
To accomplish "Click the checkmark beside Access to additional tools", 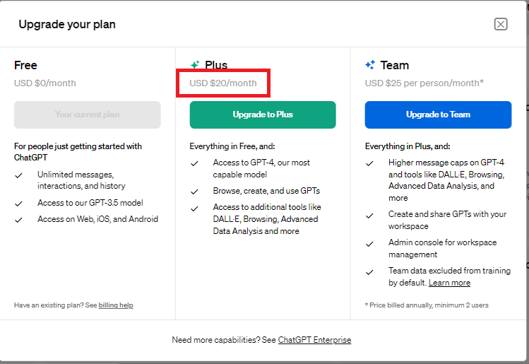I will pyautogui.click(x=194, y=209).
